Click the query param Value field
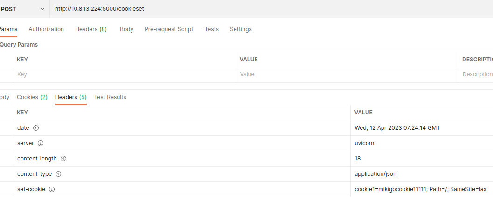493x200 pixels. pyautogui.click(x=347, y=74)
